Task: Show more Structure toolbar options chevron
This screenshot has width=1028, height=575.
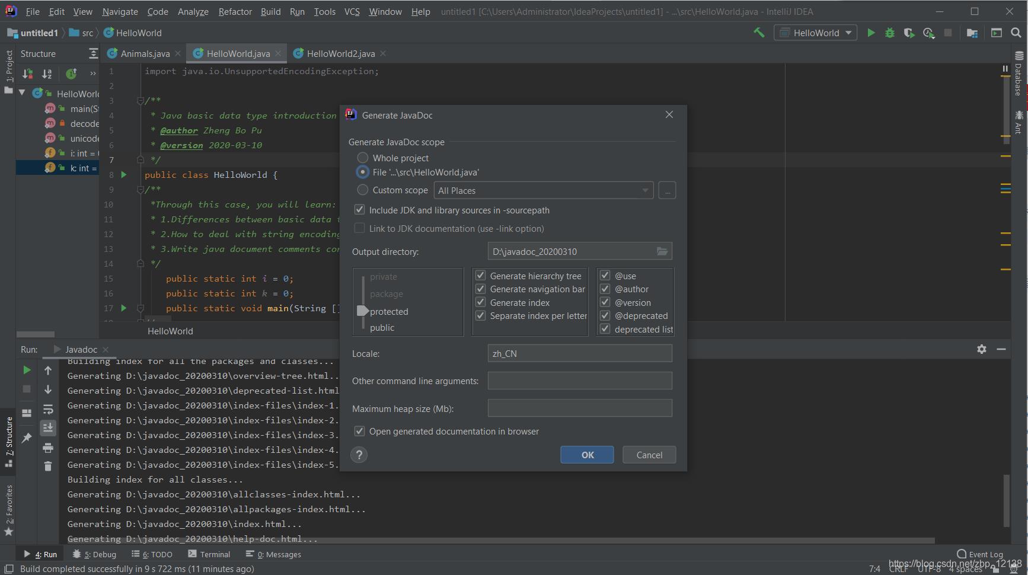Action: pos(92,74)
